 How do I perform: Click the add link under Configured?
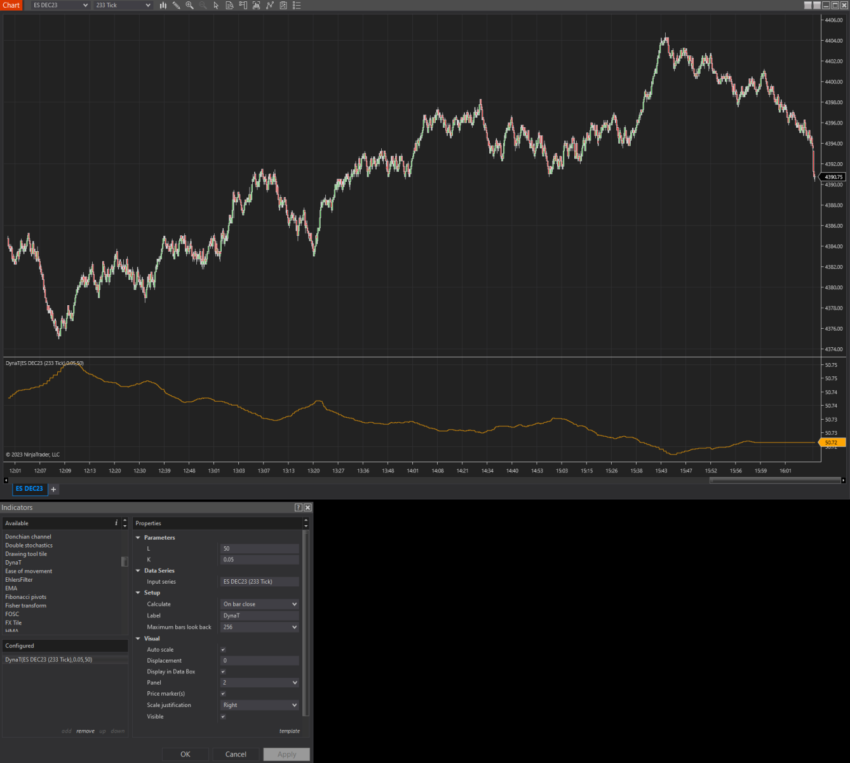[x=67, y=731]
